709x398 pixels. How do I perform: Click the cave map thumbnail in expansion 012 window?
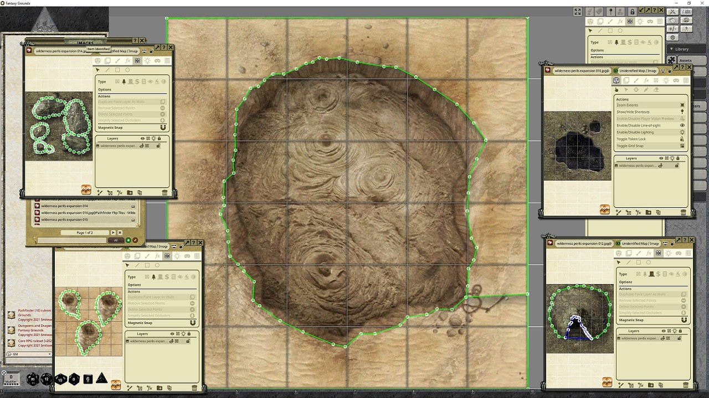point(580,318)
